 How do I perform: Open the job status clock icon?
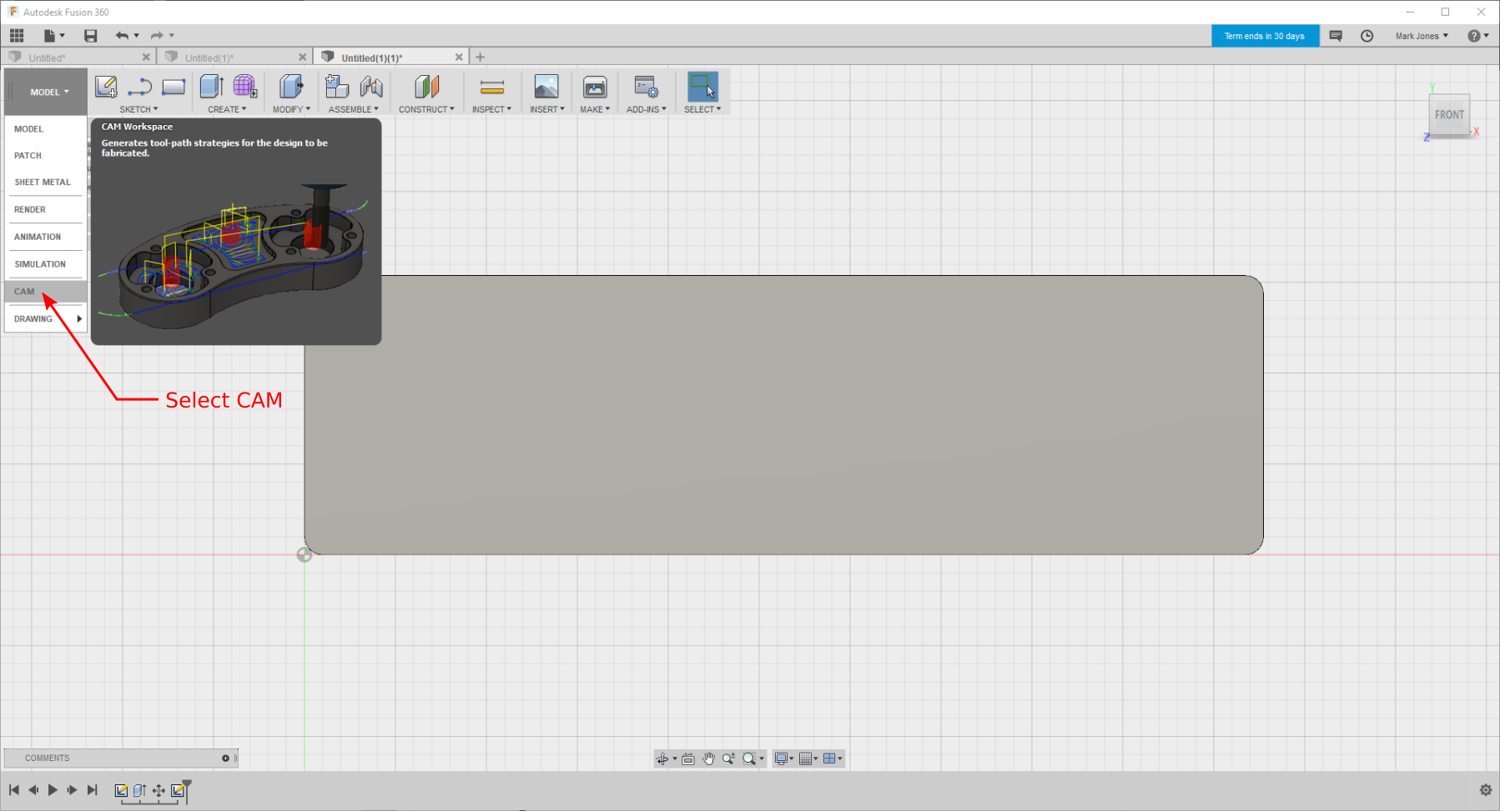pyautogui.click(x=1367, y=36)
